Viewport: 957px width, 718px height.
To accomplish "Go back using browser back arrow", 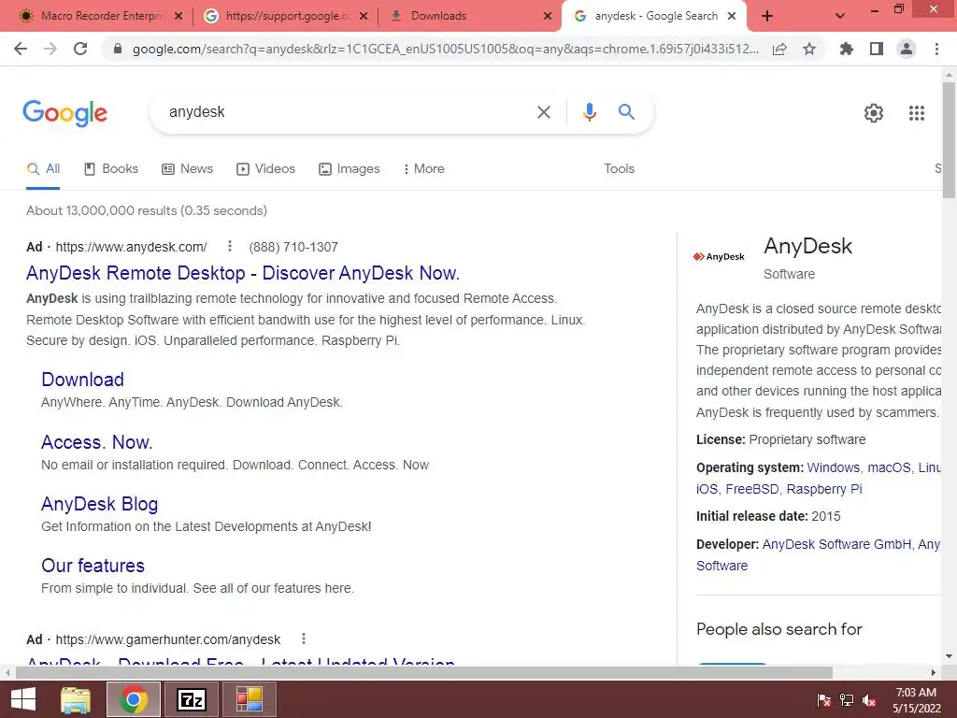I will (21, 49).
